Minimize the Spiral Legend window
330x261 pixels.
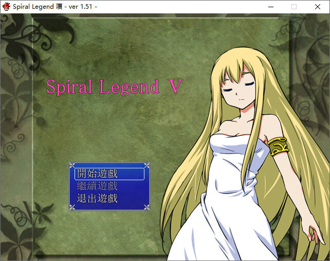tap(270, 7)
